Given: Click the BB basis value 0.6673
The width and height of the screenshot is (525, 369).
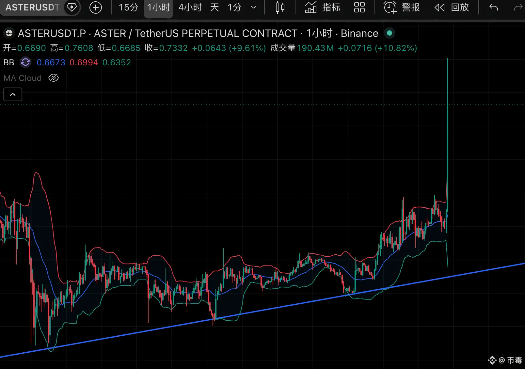Looking at the screenshot, I should 51,62.
